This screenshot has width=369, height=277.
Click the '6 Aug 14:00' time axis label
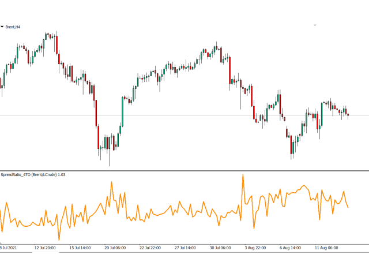pos(291,248)
